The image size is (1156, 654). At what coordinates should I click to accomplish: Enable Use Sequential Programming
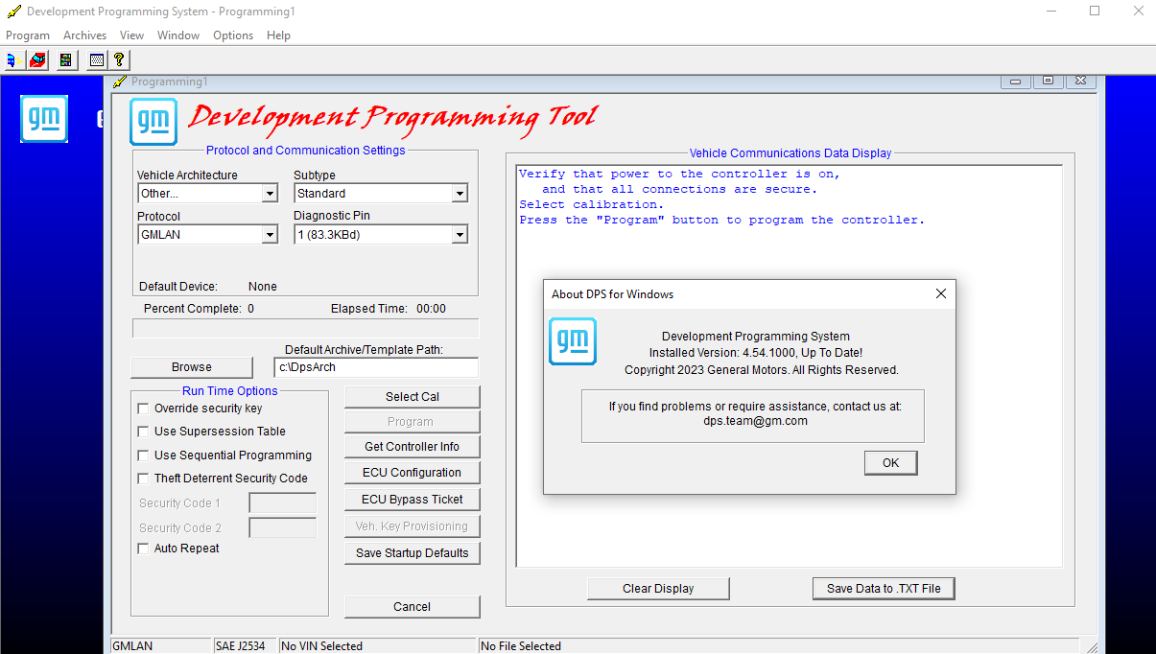pyautogui.click(x=143, y=455)
